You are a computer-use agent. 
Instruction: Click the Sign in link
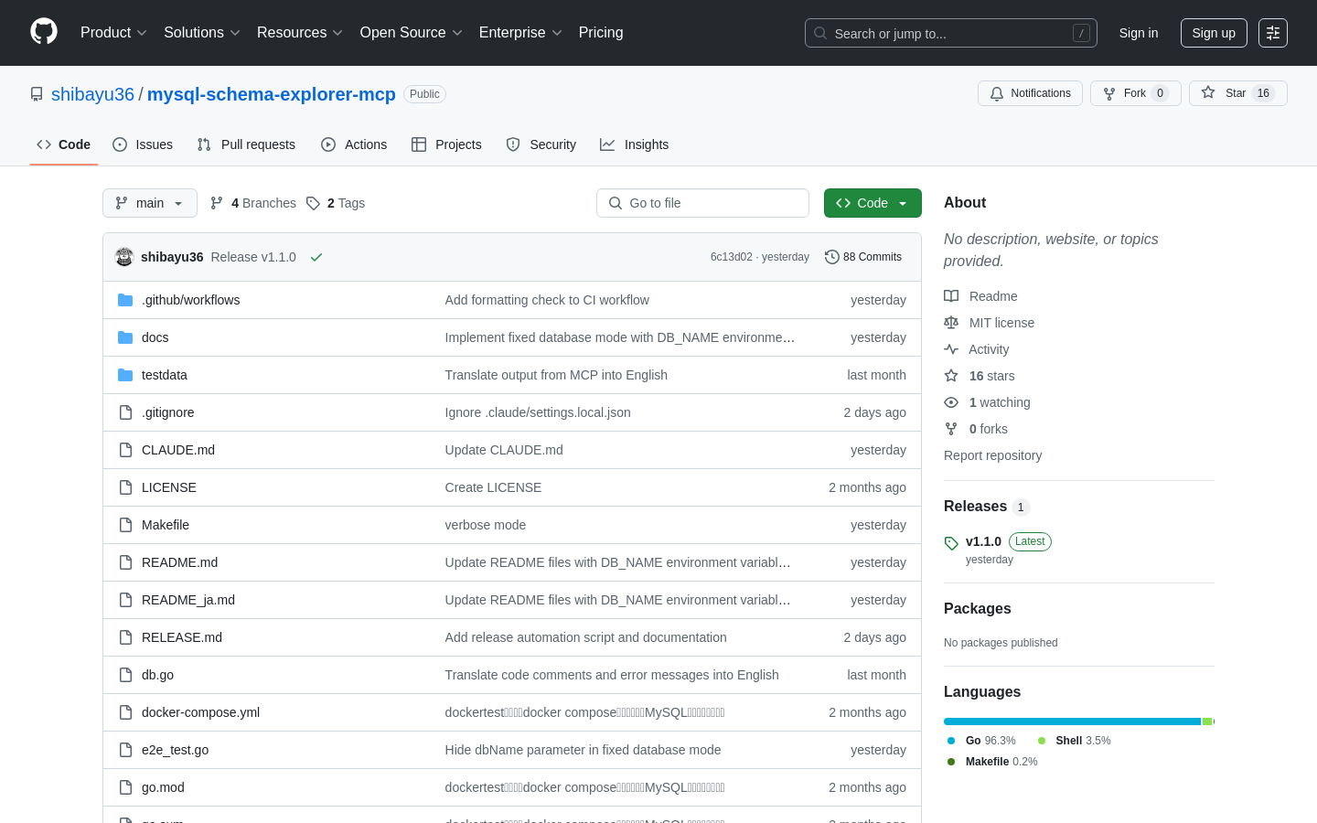coord(1139,33)
